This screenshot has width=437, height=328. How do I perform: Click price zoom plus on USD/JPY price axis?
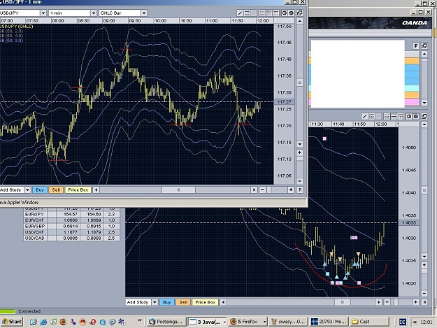(x=299, y=152)
